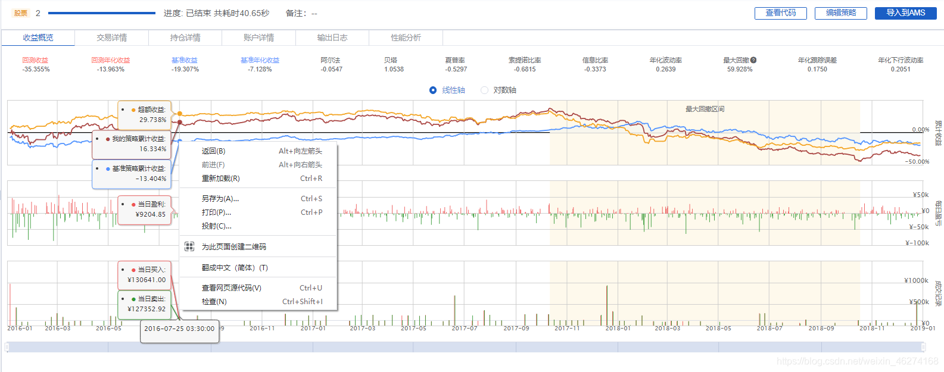Open the 收益概览 tab
944x372 pixels.
point(38,37)
